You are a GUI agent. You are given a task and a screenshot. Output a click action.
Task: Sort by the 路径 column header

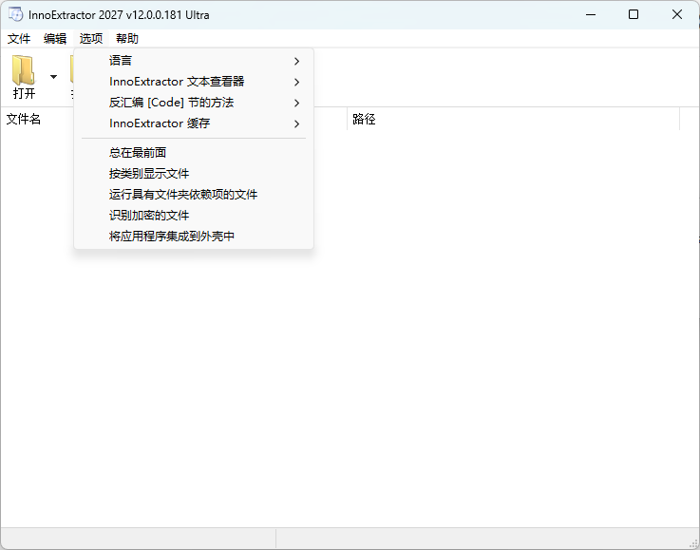click(x=514, y=119)
